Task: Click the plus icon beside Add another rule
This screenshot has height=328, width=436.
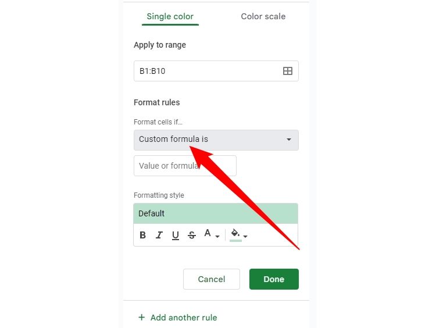Action: click(141, 318)
